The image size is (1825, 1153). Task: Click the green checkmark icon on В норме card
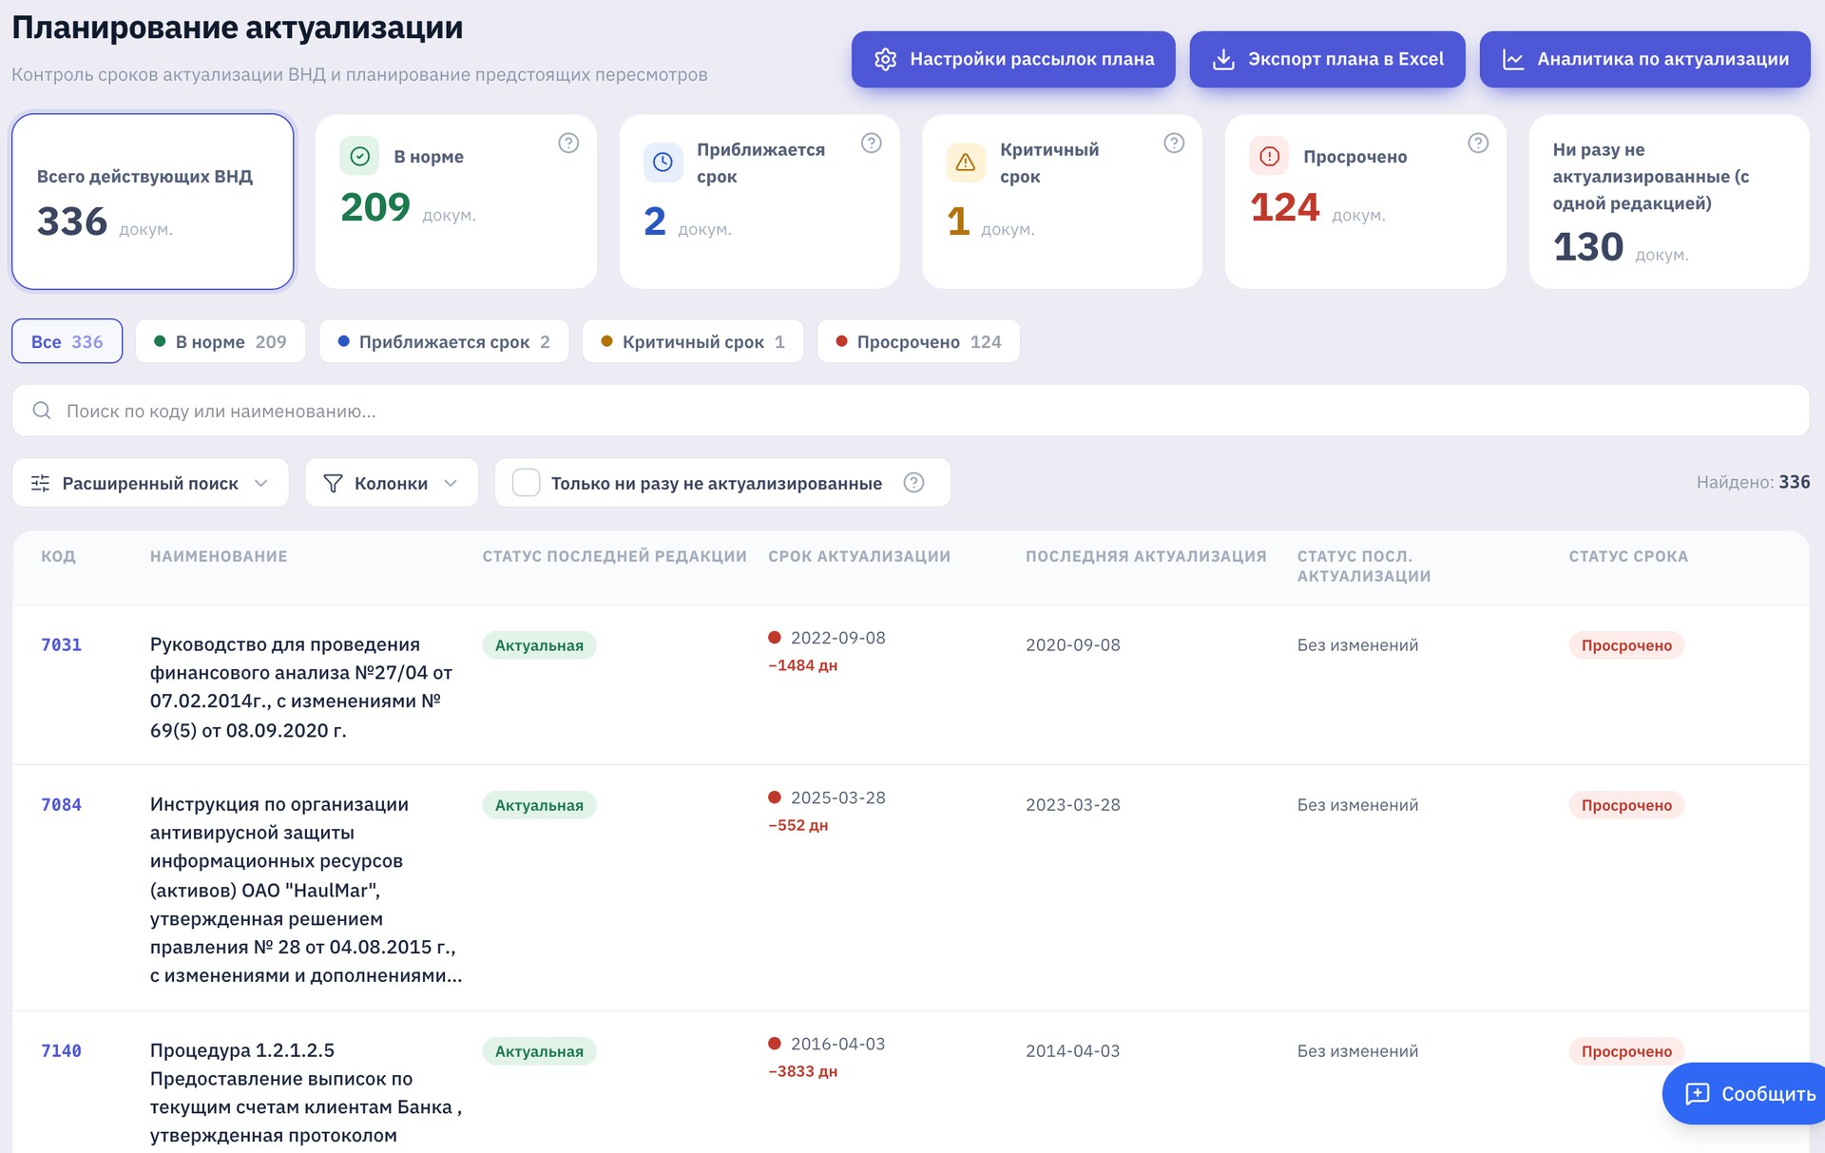(x=359, y=156)
